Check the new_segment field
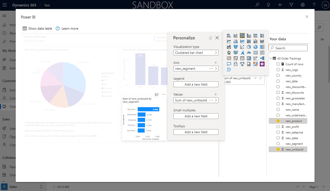The image size is (330, 191). [278, 144]
